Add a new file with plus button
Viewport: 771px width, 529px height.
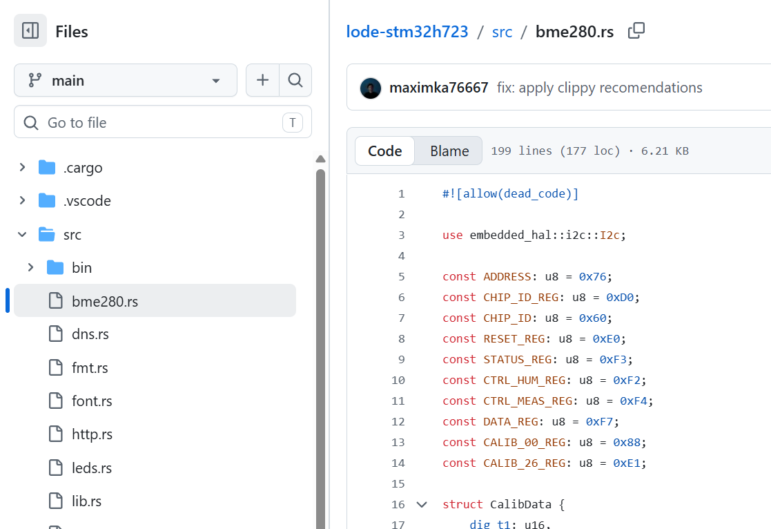pyautogui.click(x=262, y=80)
